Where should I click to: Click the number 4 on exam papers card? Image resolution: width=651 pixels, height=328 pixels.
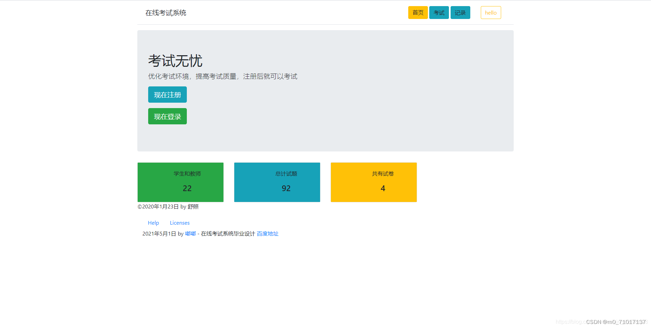382,188
